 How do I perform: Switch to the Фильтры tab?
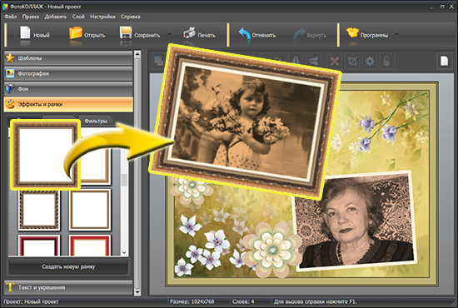click(96, 121)
